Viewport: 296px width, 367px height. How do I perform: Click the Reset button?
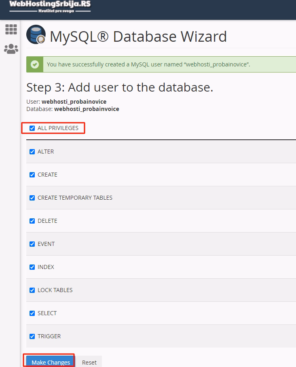coord(89,362)
